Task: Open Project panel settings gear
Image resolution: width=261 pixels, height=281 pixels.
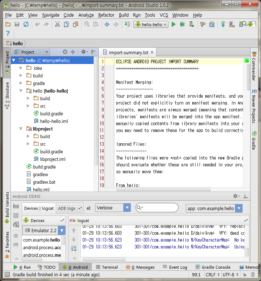Action: coord(84,52)
